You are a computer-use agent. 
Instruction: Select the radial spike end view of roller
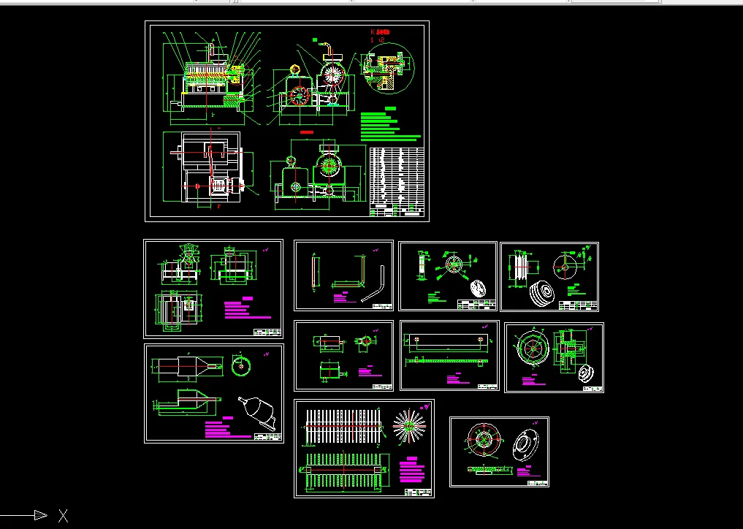coord(408,425)
